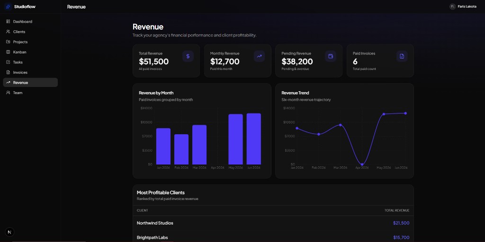The image size is (485, 242).
Task: Click the Invoices document icon
Action: (8, 72)
